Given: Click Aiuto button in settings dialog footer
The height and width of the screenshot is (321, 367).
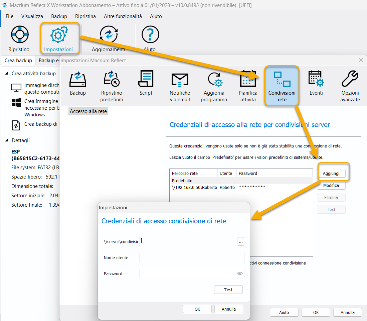Looking at the screenshot, I should pos(284,312).
